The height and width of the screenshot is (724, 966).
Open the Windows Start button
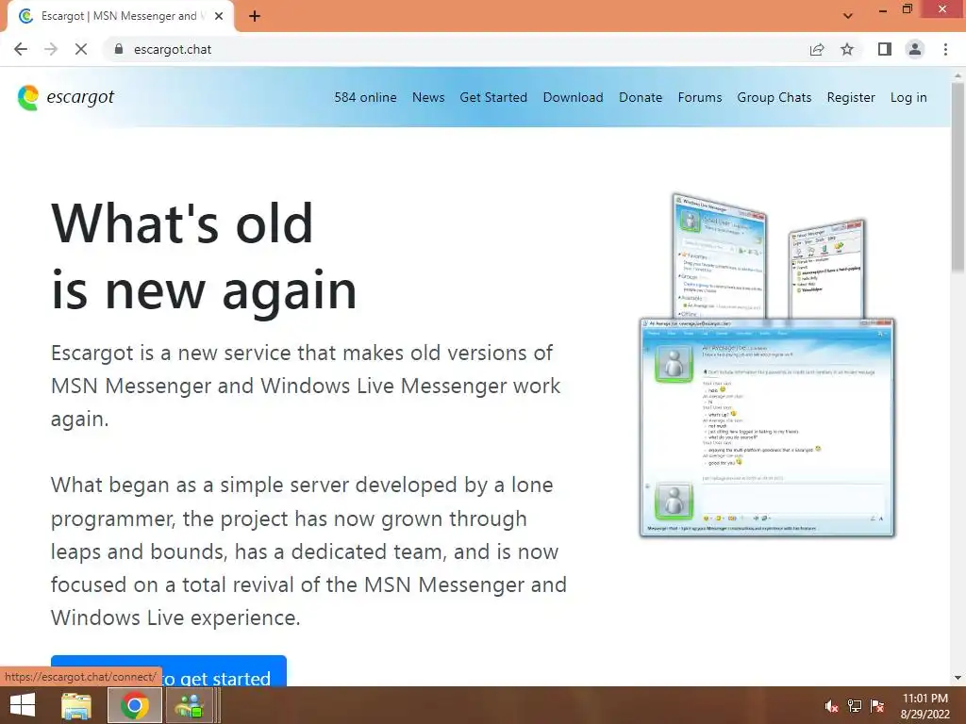pos(23,705)
